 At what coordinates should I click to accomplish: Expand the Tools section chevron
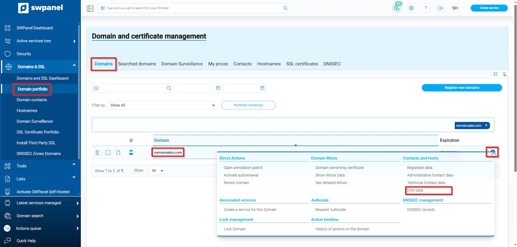[x=74, y=164]
